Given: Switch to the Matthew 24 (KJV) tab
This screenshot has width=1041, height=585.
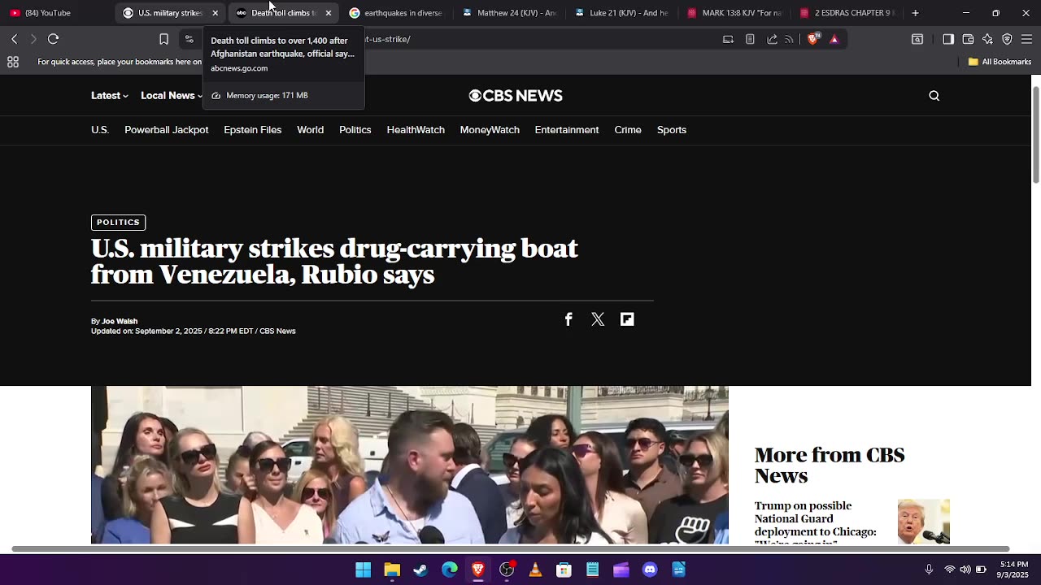Looking at the screenshot, I should 509,13.
